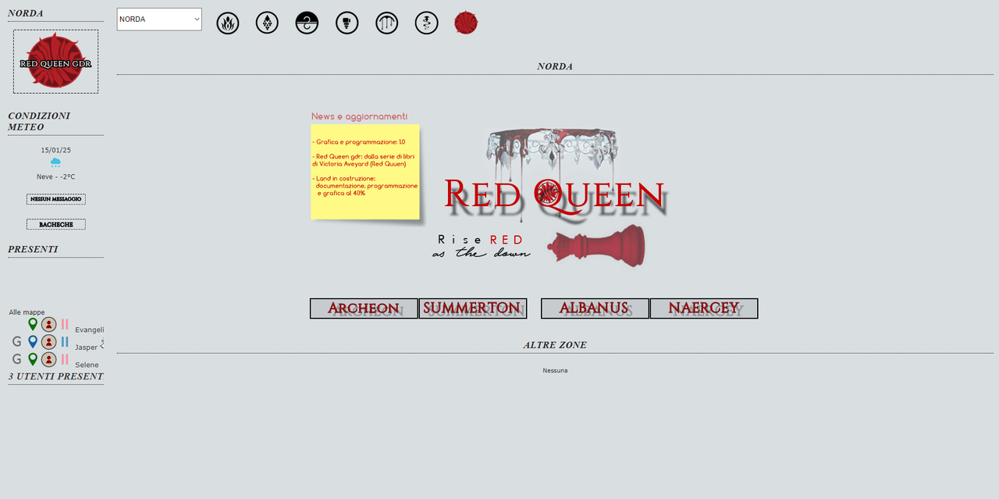Click the blue bars icon beside Jasper
This screenshot has width=999, height=499.
[x=65, y=341]
